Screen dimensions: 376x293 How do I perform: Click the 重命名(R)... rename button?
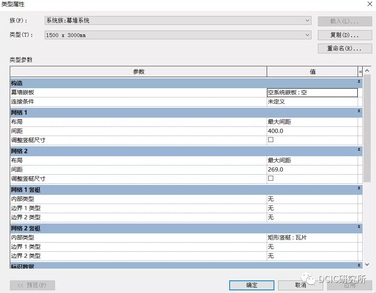pos(345,49)
